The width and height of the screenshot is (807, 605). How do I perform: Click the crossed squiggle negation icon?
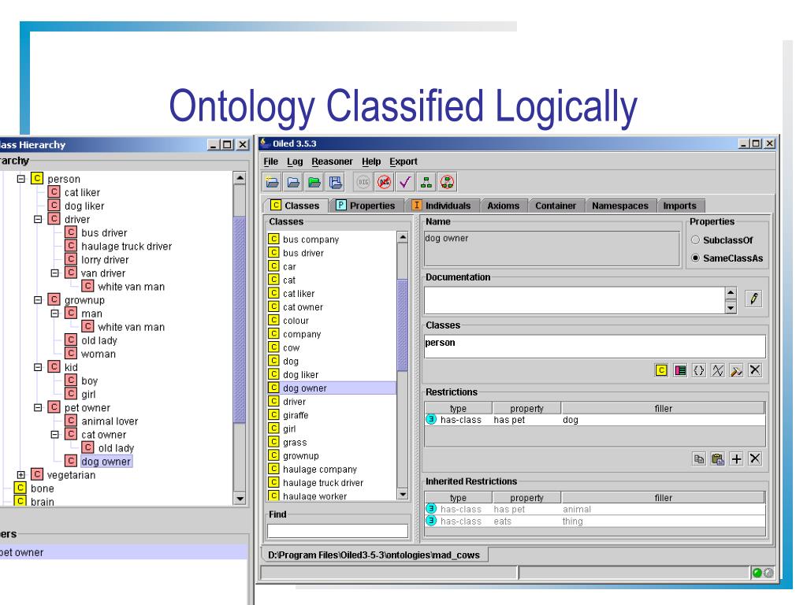coord(717,370)
